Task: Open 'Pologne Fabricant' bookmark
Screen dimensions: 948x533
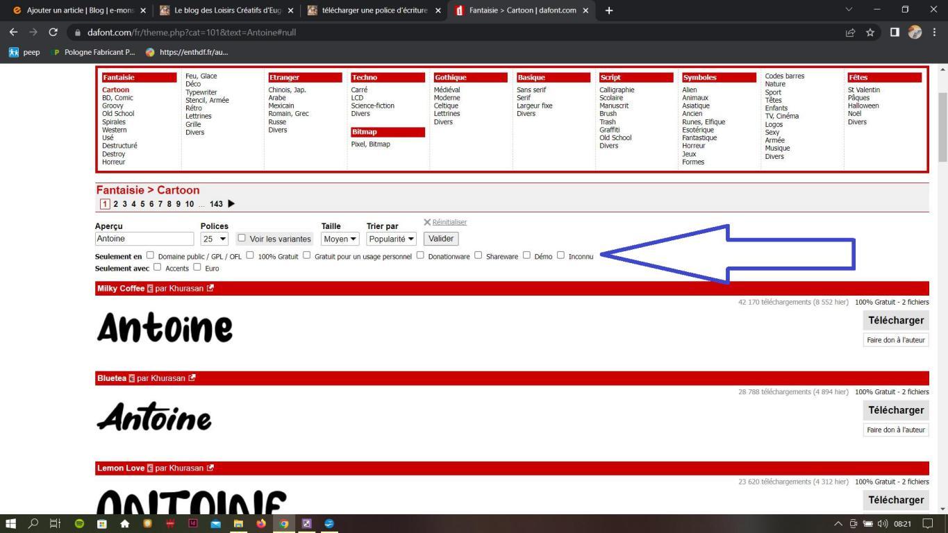Action: click(x=93, y=52)
